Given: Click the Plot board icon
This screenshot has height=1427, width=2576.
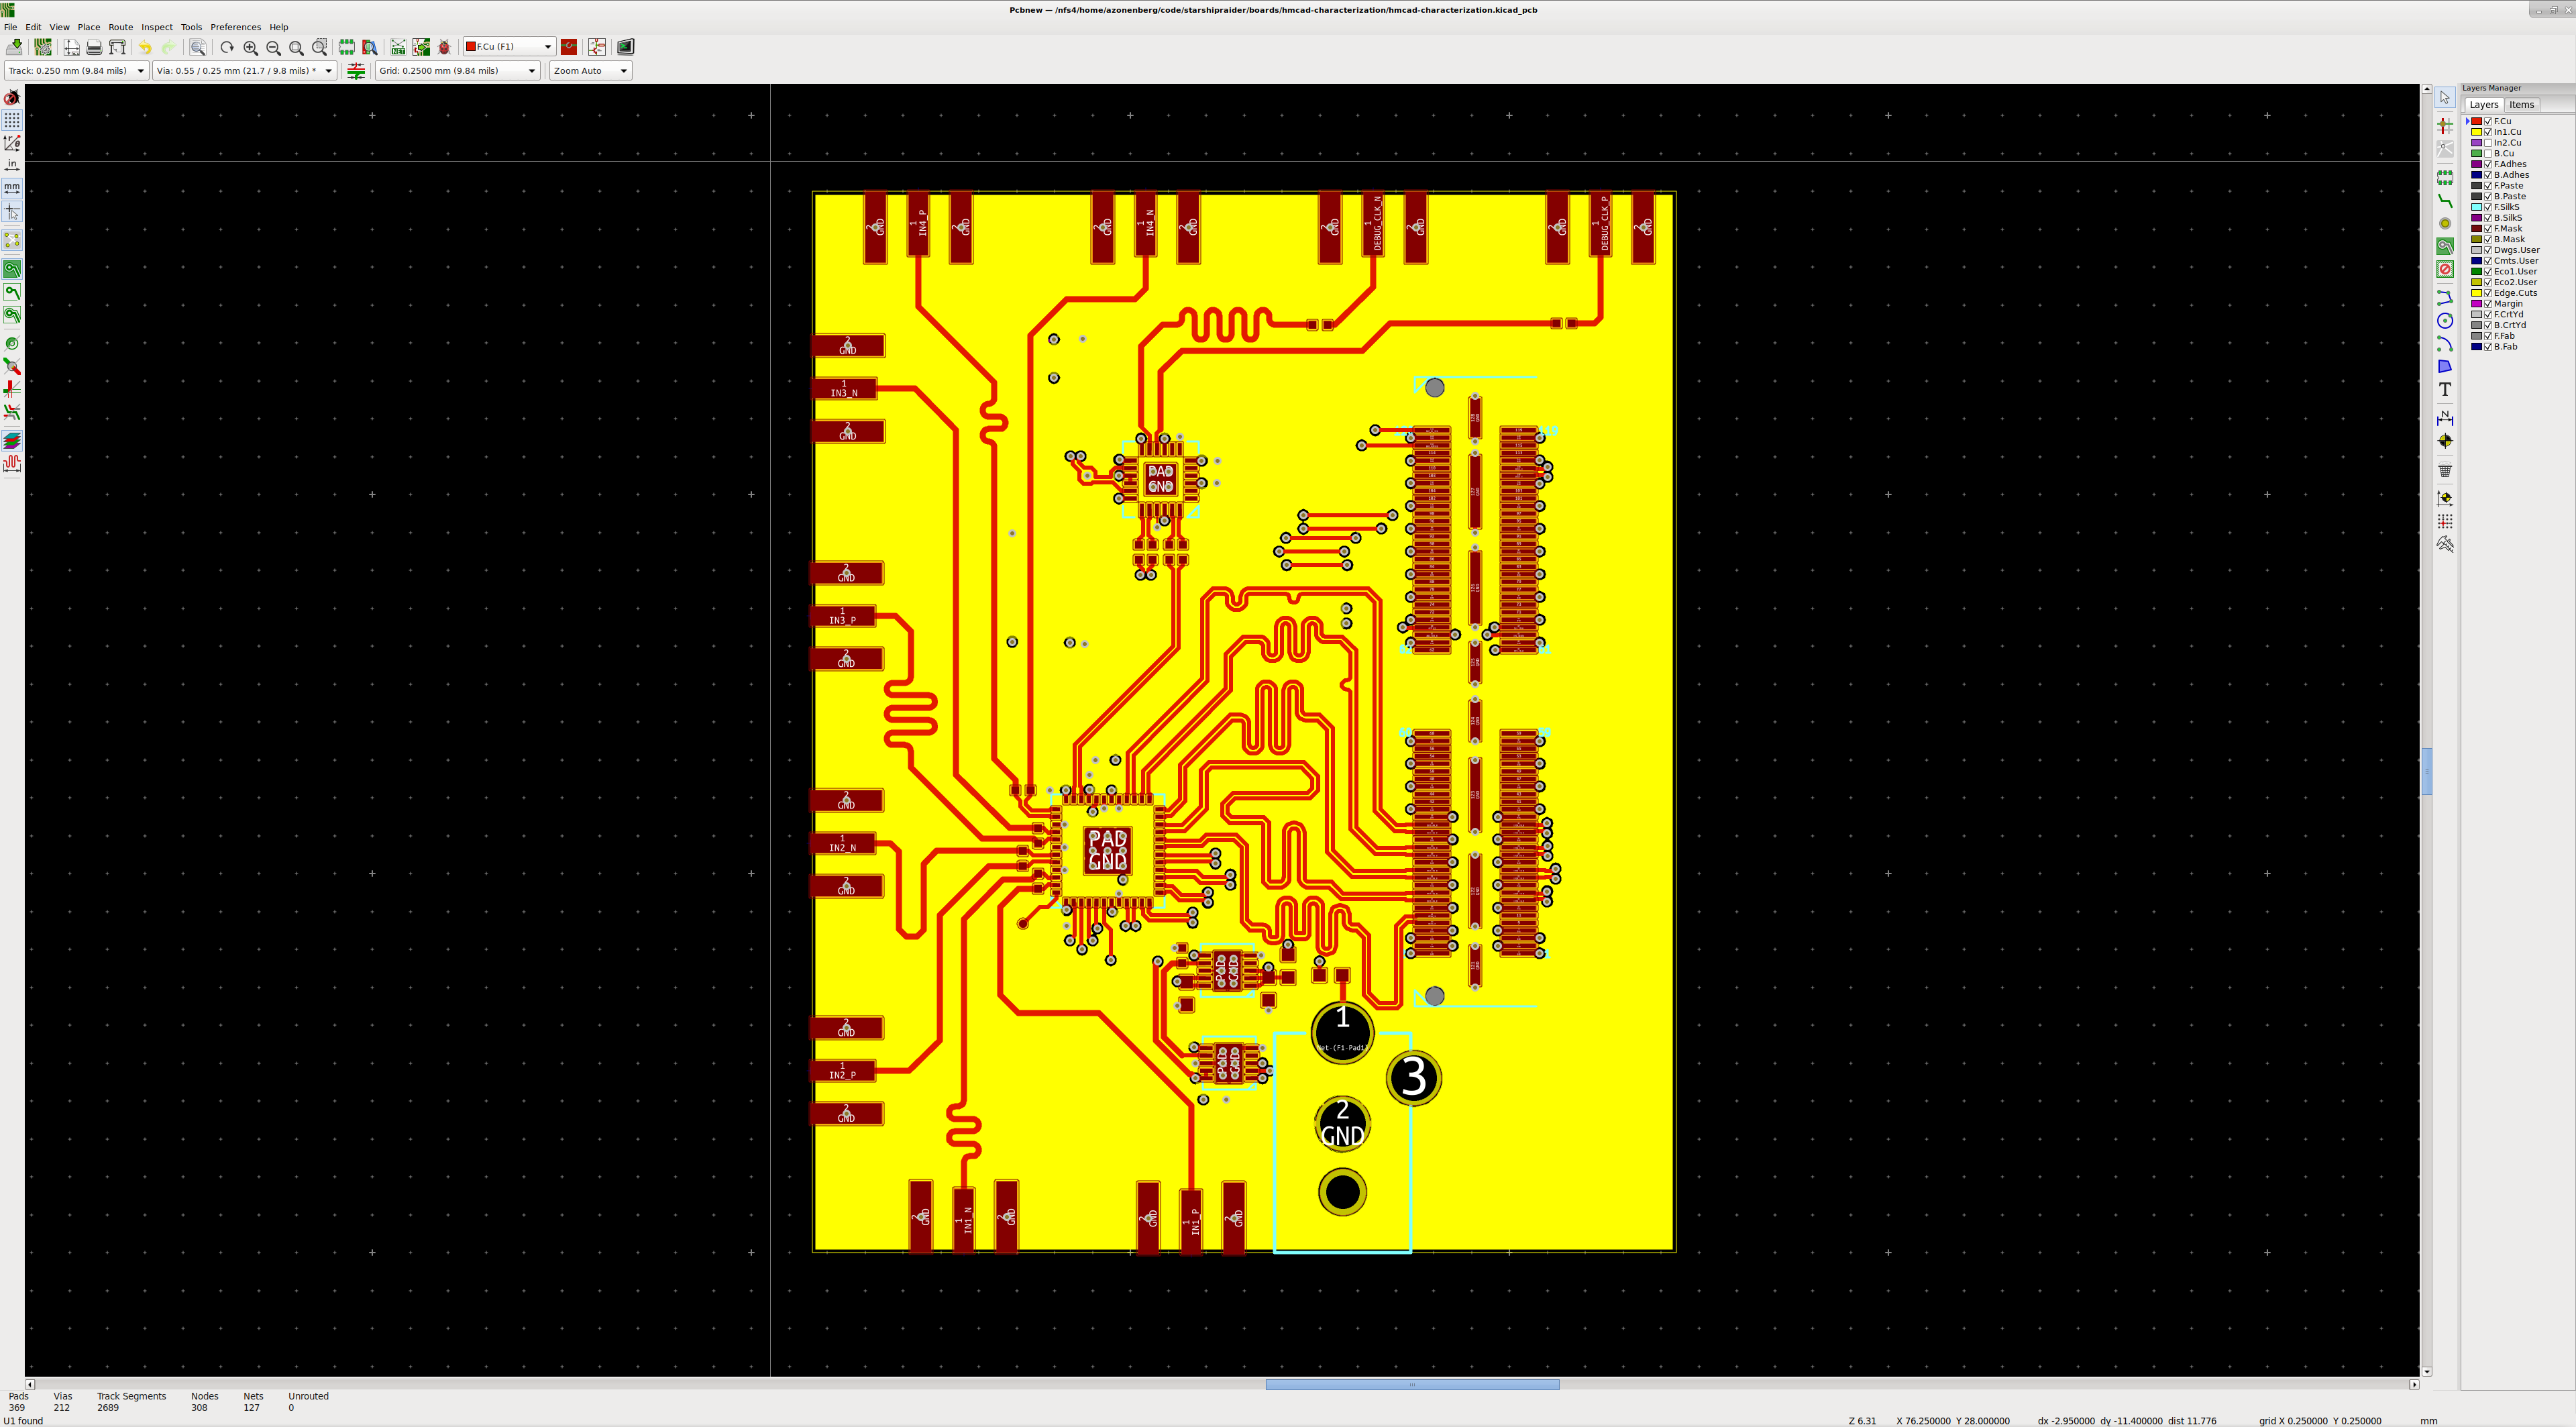Looking at the screenshot, I should coord(117,47).
